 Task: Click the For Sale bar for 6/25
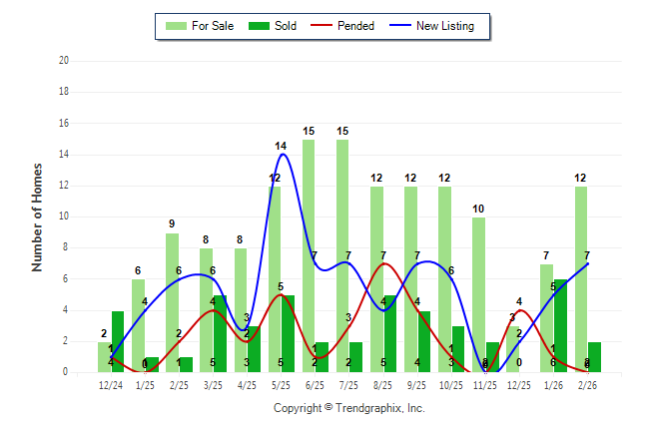pos(309,255)
